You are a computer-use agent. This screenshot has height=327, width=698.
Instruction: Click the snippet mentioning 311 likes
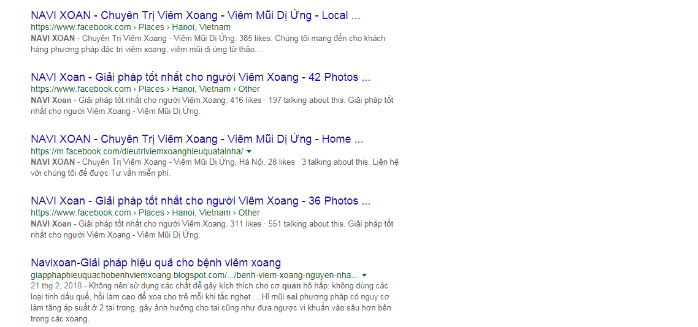pos(212,229)
